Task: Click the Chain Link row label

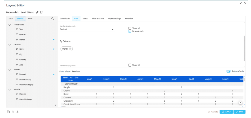Action: 68,101
